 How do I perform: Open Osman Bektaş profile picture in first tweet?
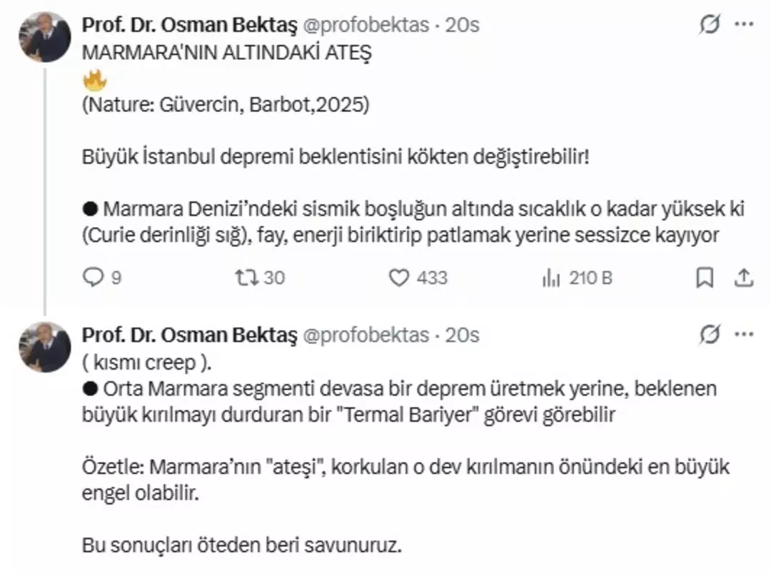[x=44, y=38]
